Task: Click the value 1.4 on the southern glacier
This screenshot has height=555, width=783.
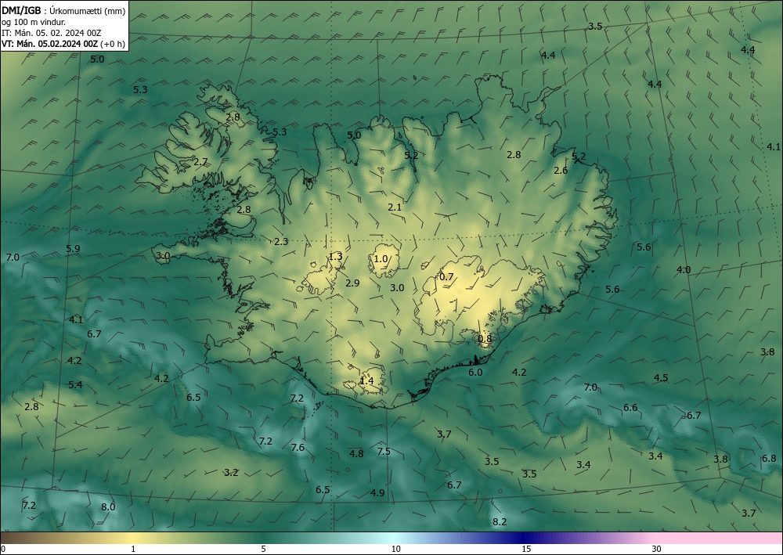Action: tap(366, 380)
